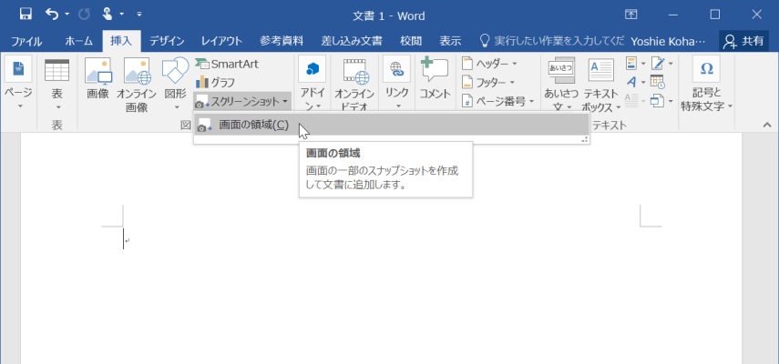This screenshot has height=364, width=779.
Task: Click the Ribbon Display Options button
Action: [630, 15]
